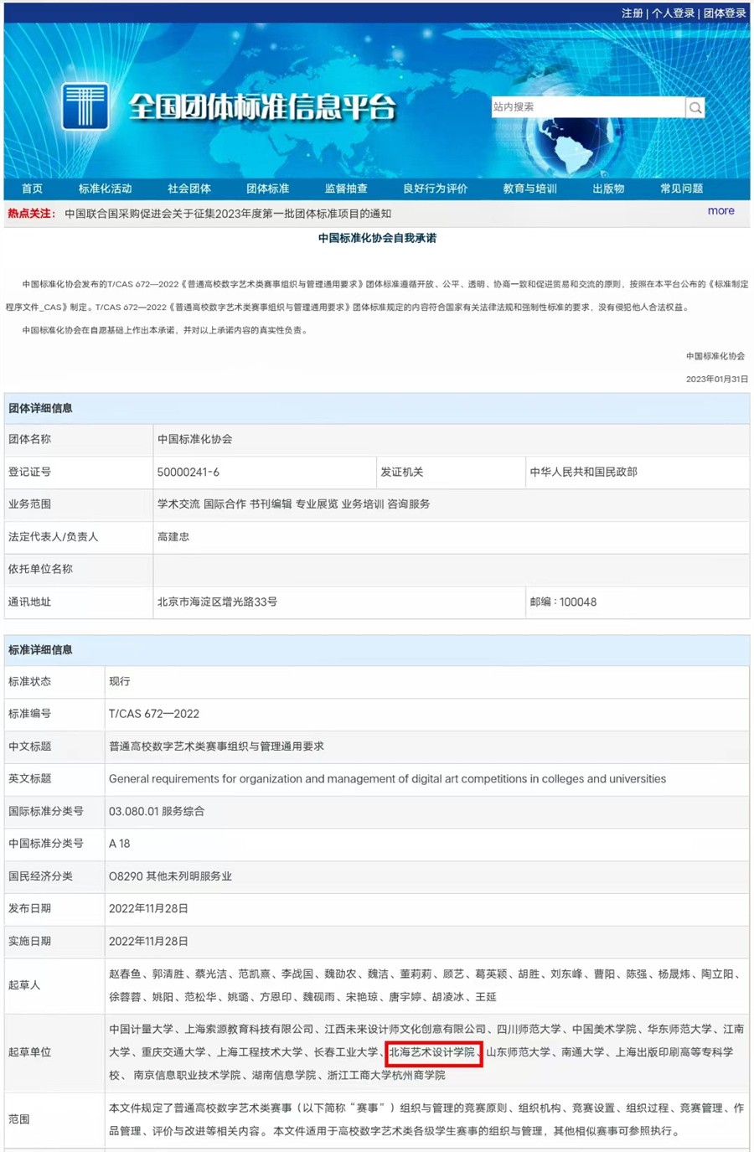Screen dimensions: 754x1152
Task: Click the more link for hot news
Action: (x=720, y=211)
